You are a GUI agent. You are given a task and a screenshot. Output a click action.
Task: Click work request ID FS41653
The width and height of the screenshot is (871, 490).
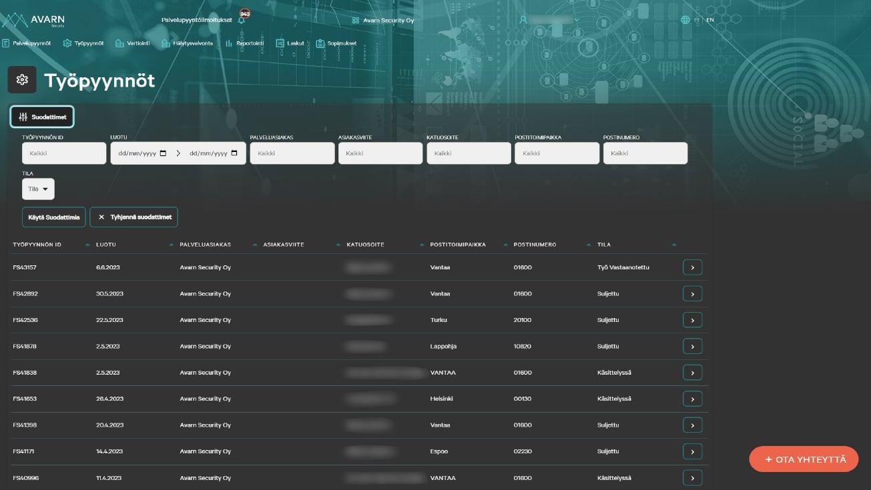[25, 399]
